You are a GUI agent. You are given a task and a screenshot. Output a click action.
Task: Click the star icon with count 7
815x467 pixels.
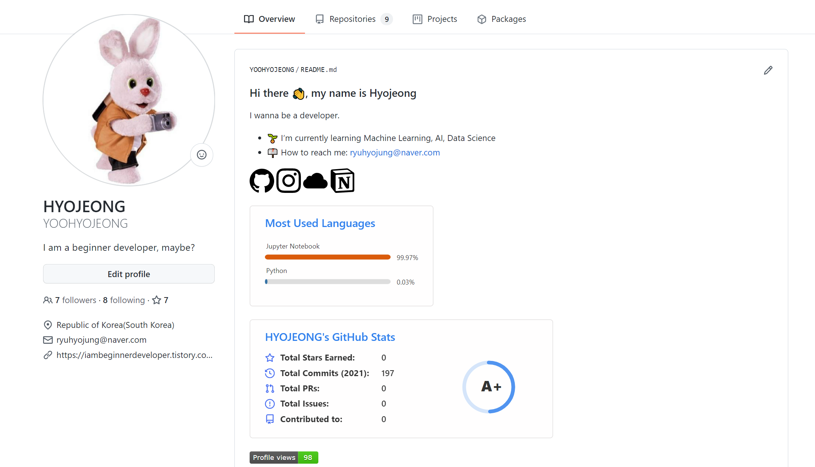coord(160,300)
